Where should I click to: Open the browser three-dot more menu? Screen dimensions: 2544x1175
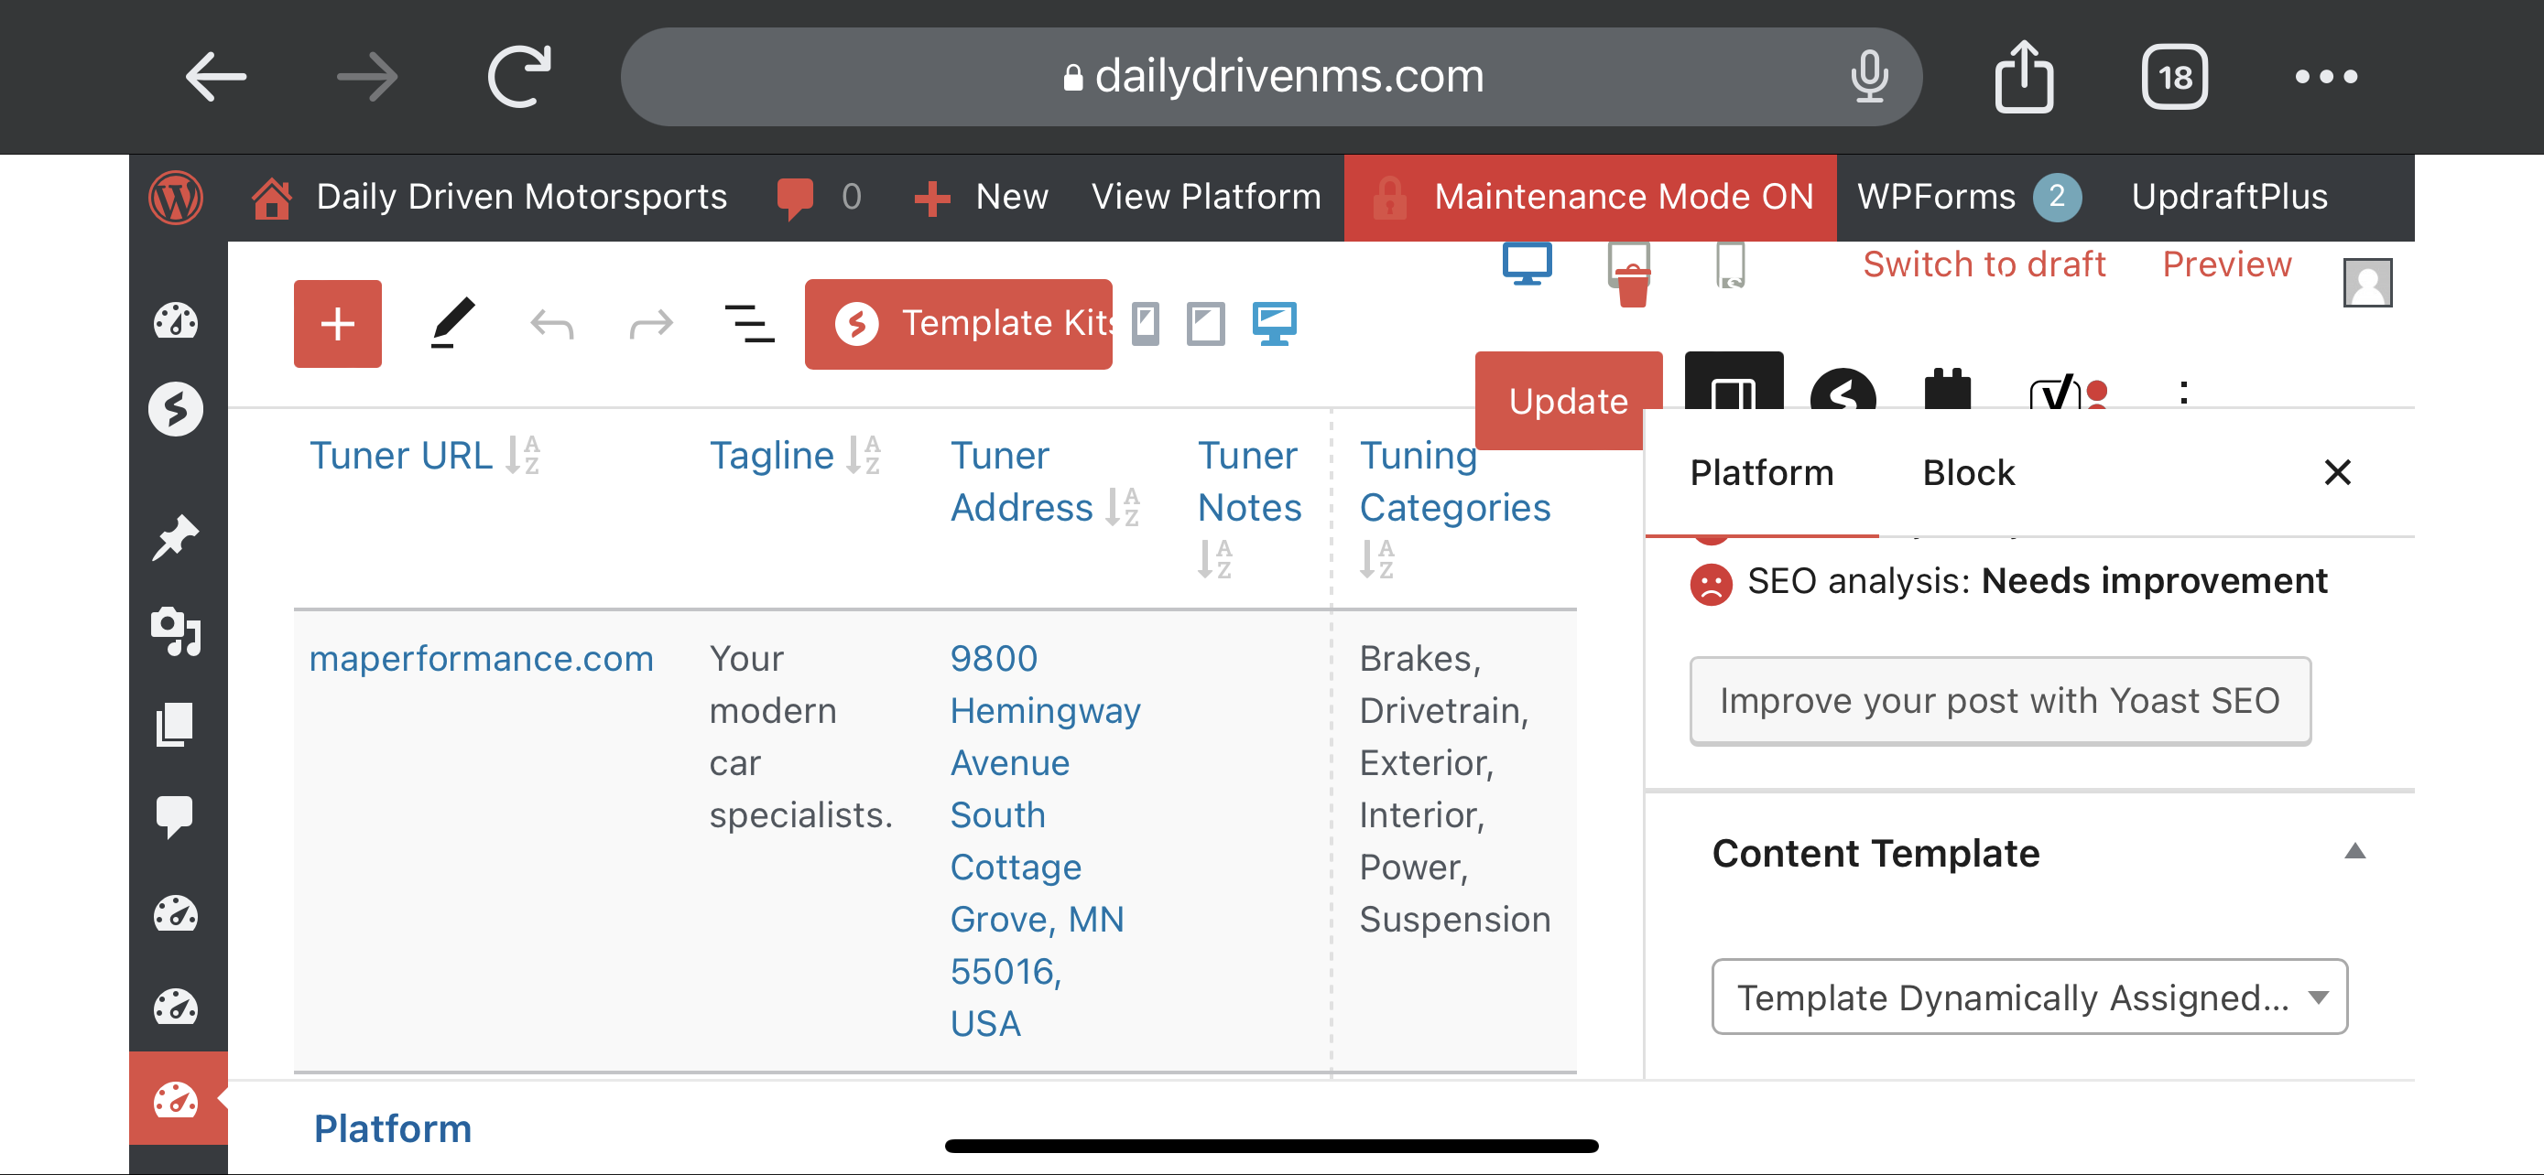[x=2326, y=76]
